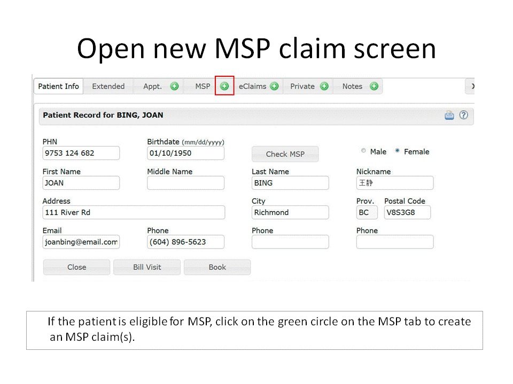The height and width of the screenshot is (384, 513).
Task: Click the green plus icon on the Private tab
Action: coord(324,86)
